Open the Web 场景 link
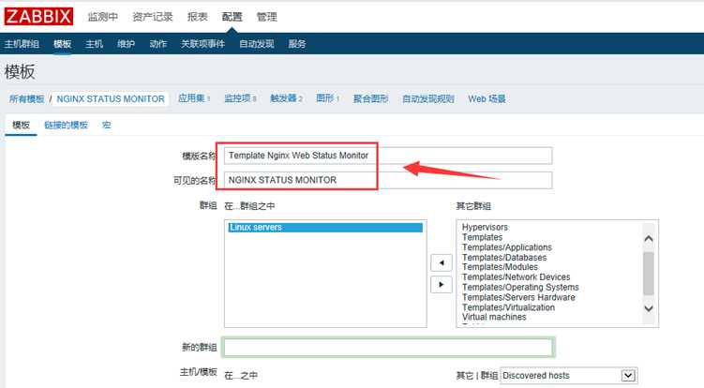This screenshot has height=388, width=704. (487, 98)
